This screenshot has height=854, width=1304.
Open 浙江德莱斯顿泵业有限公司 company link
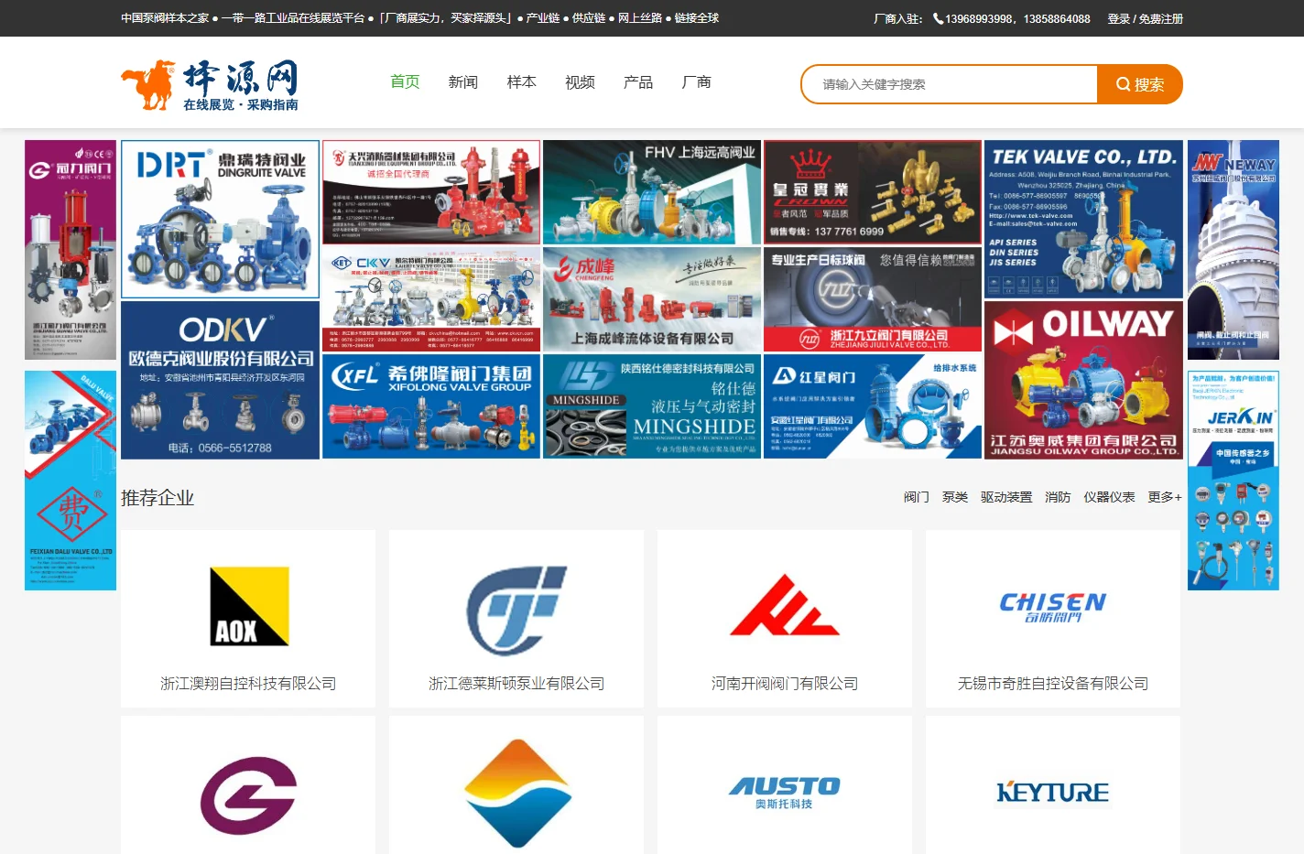tap(516, 684)
